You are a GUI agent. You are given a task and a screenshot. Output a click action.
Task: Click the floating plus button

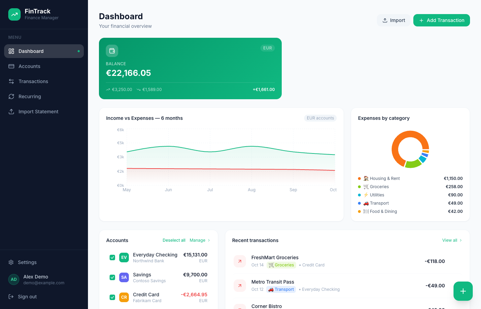[x=463, y=291]
